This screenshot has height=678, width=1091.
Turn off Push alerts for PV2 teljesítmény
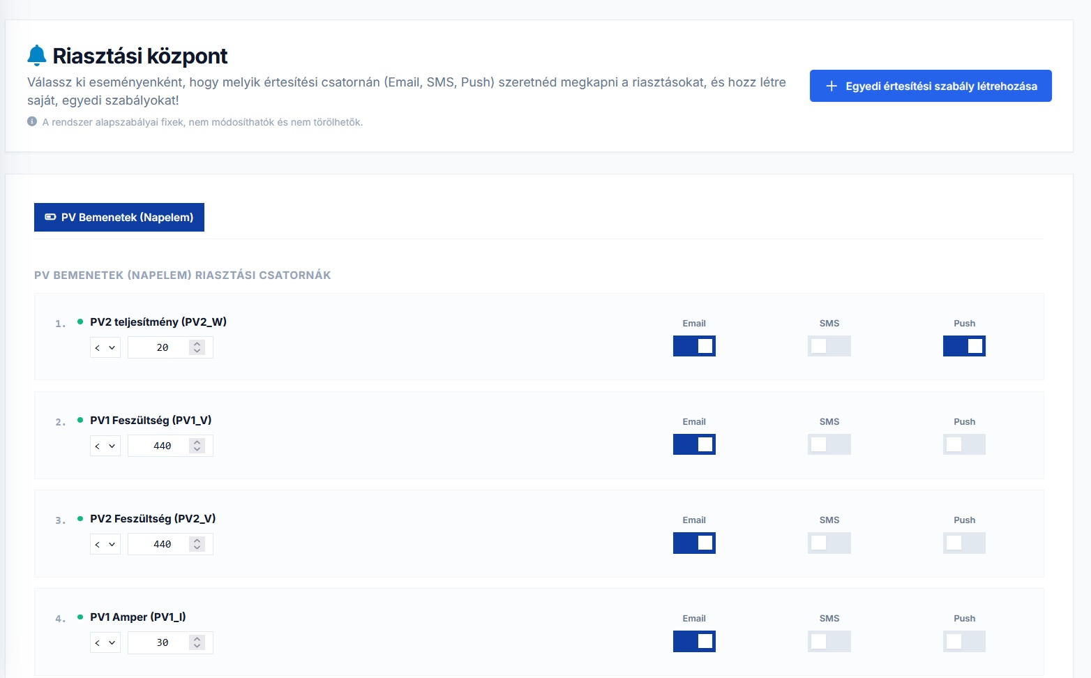(x=964, y=346)
